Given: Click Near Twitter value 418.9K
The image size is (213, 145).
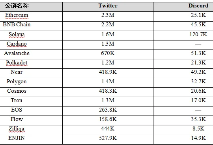Looking at the screenshot, I should (x=108, y=72).
